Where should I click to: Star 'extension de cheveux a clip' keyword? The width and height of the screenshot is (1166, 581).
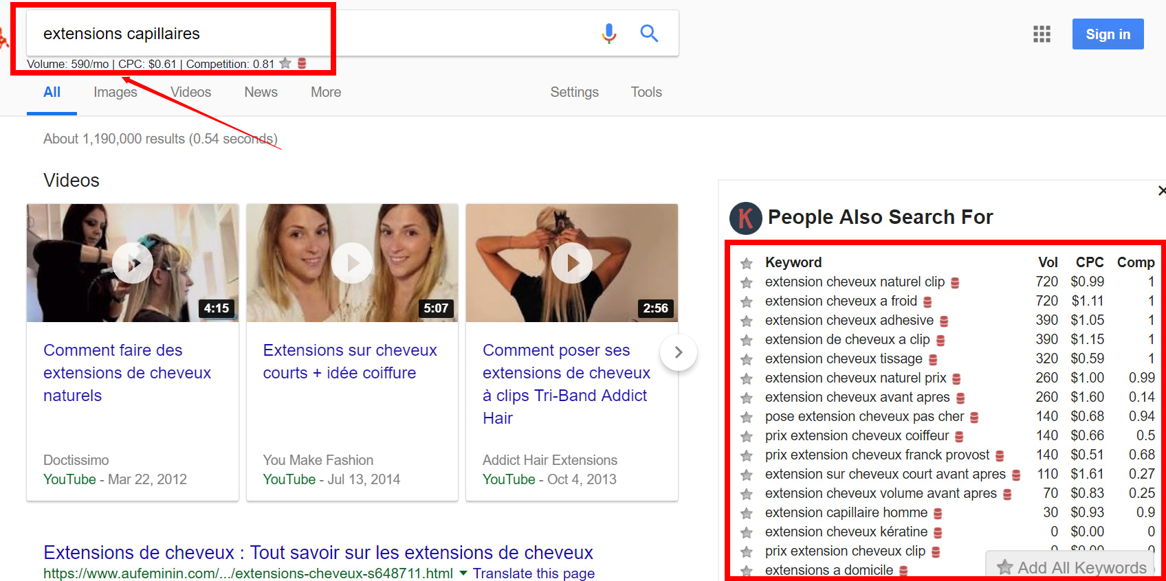pos(746,340)
